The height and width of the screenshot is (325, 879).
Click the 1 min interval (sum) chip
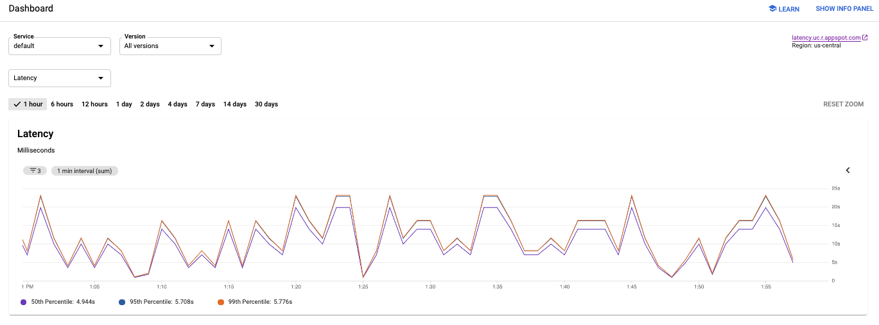point(85,171)
